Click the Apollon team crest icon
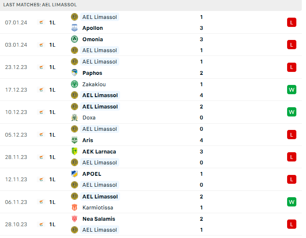The image size is (306, 238). click(75, 28)
